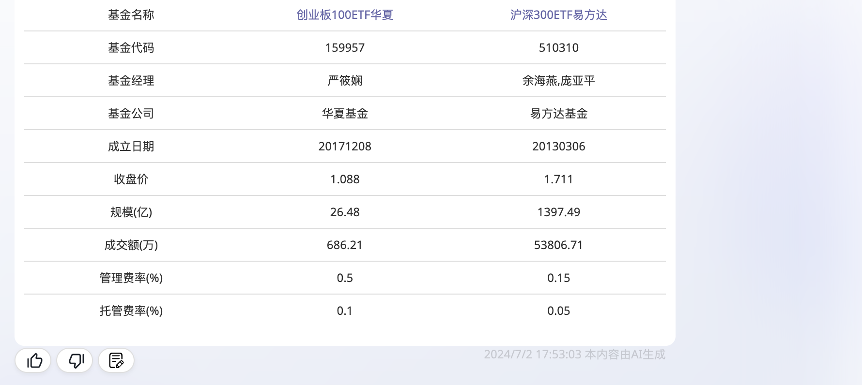862x385 pixels.
Task: Click the 基金名称 header label
Action: pos(131,15)
